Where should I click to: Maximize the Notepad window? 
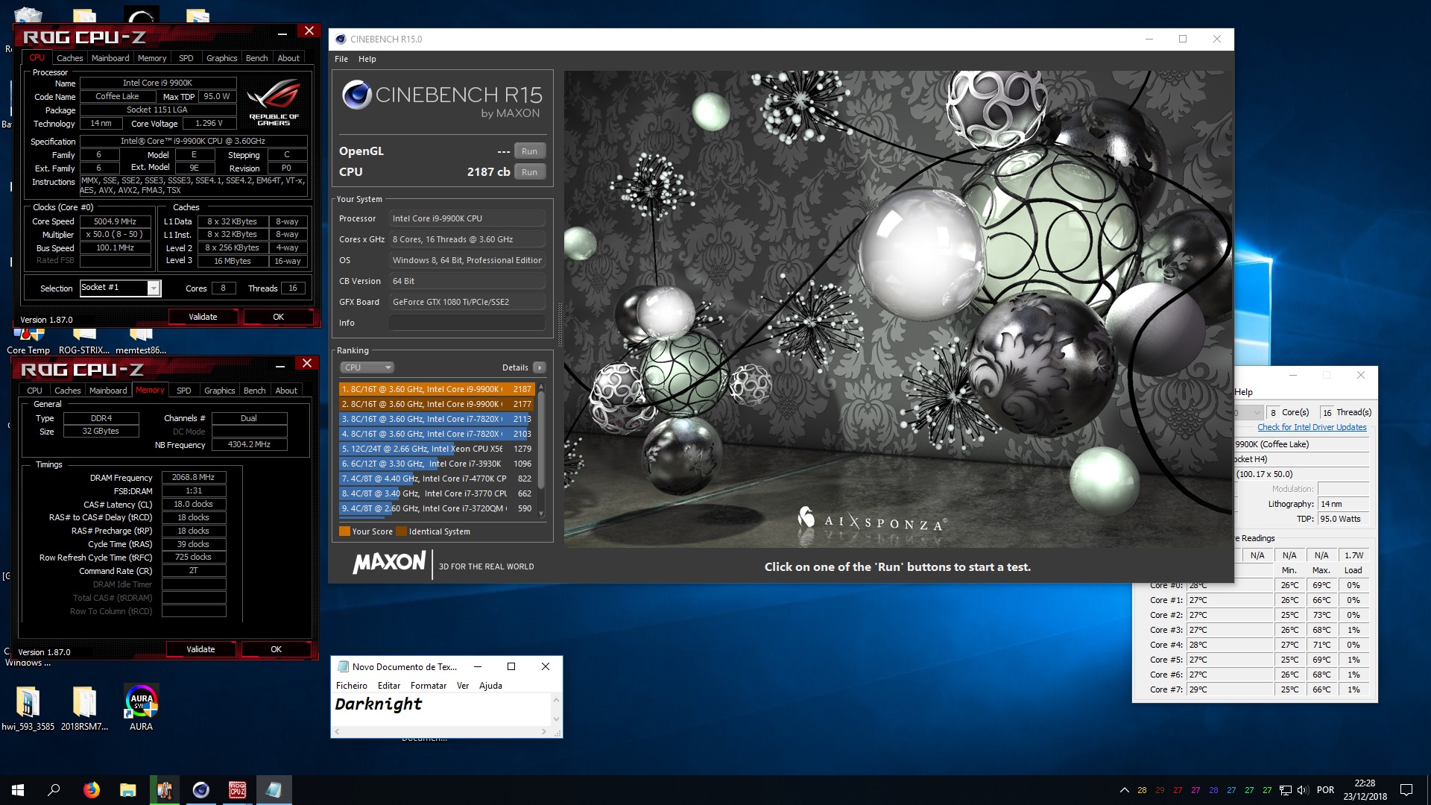click(x=511, y=666)
